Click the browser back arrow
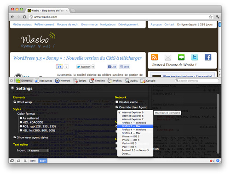Image resolution: width=230 pixels, height=175 pixels. (12, 17)
